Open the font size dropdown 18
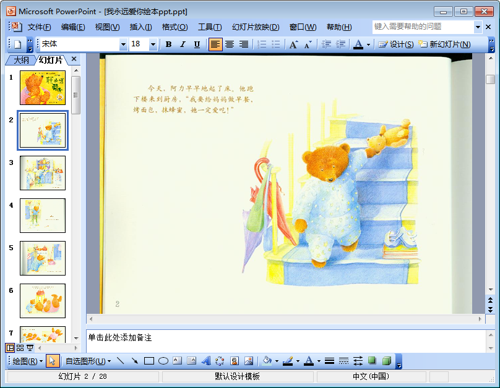 pos(153,44)
